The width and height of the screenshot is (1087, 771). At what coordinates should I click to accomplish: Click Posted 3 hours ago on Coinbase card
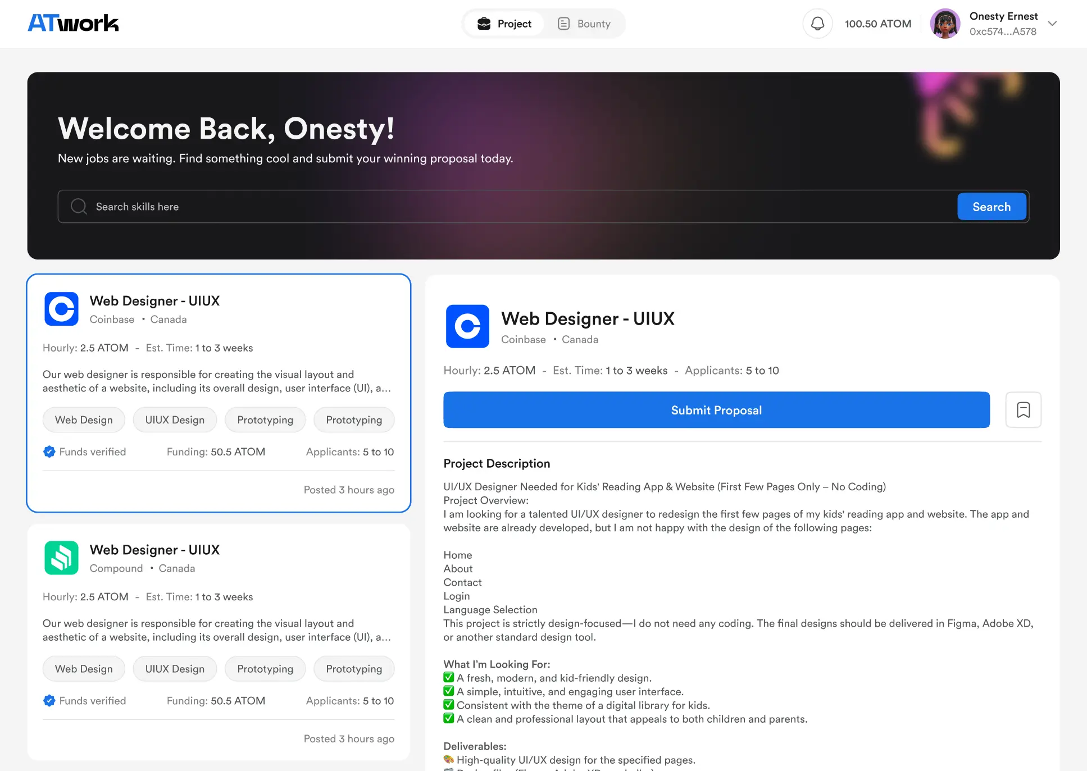[x=349, y=490]
